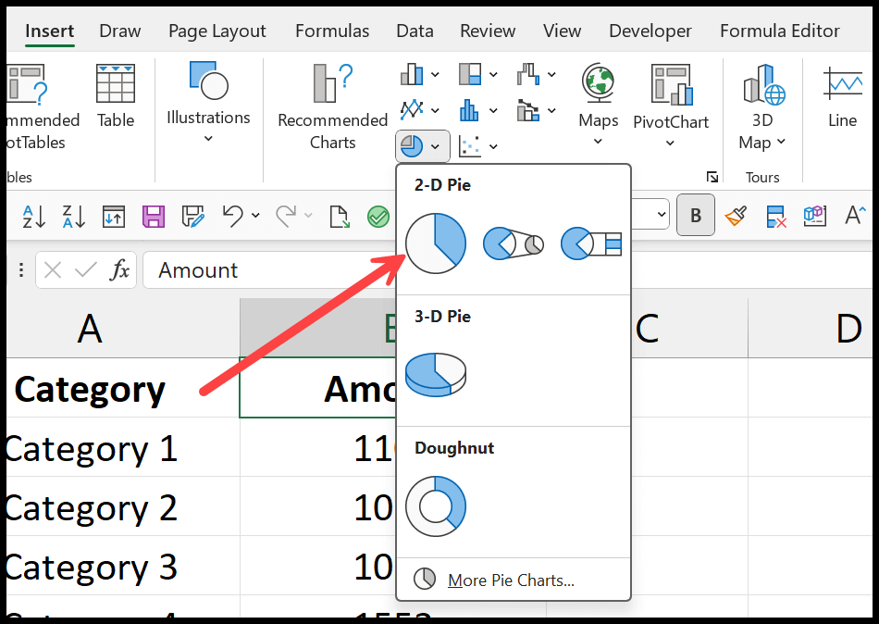Screen dimensions: 879x624
Task: Open the Insert Column or Bar Chart dropdown
Action: tap(420, 74)
